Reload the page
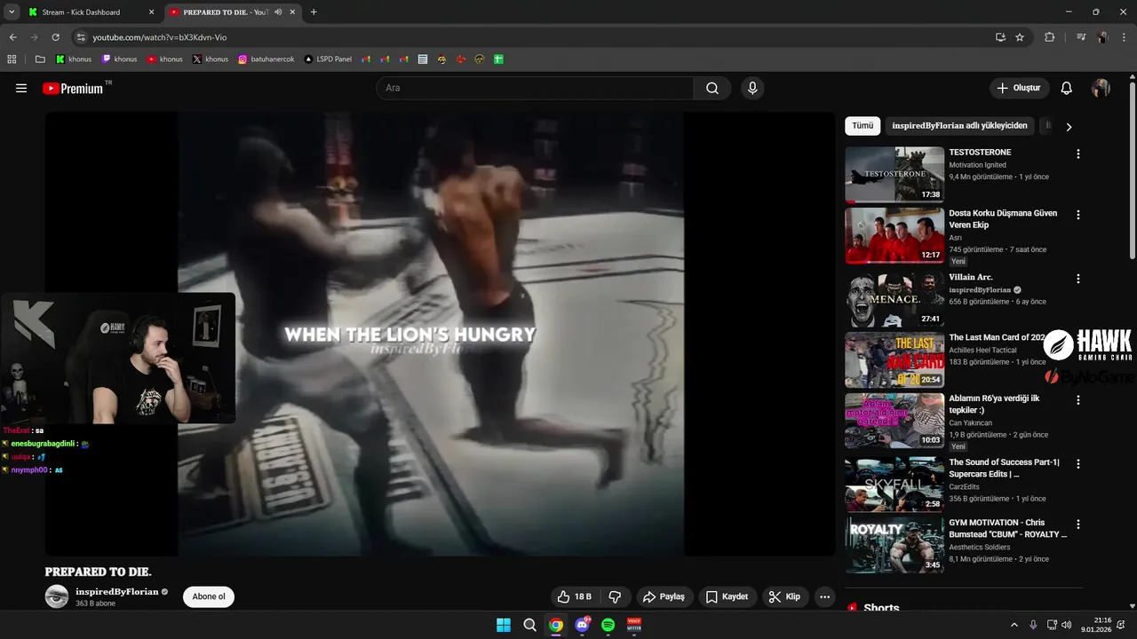The height and width of the screenshot is (639, 1137). point(55,37)
